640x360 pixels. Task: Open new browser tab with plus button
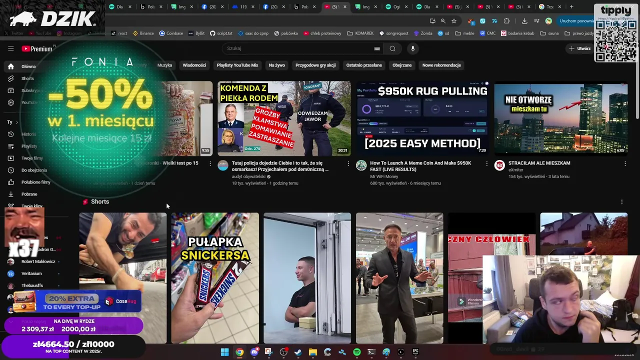571,7
